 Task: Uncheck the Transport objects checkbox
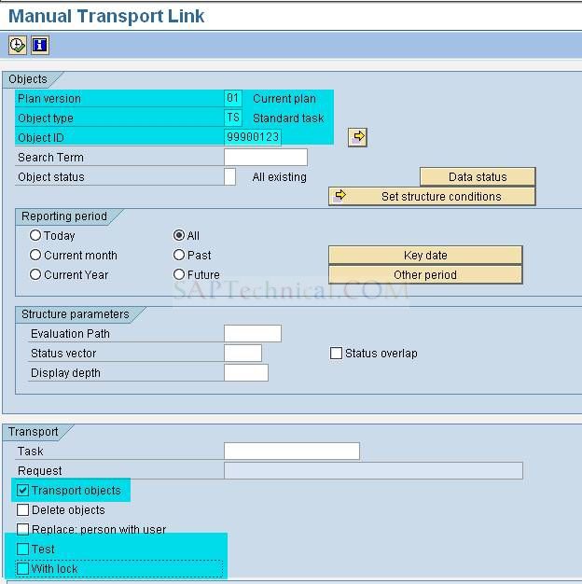pyautogui.click(x=22, y=490)
